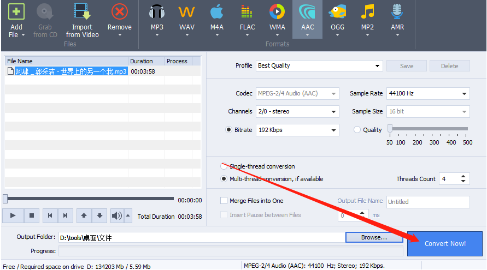The image size is (487, 270).
Task: Click the Delete profile button
Action: click(449, 66)
